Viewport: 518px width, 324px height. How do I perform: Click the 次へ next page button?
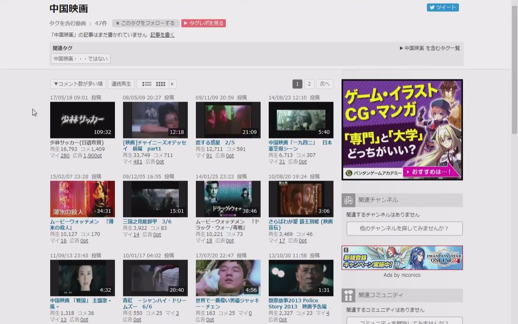click(325, 84)
